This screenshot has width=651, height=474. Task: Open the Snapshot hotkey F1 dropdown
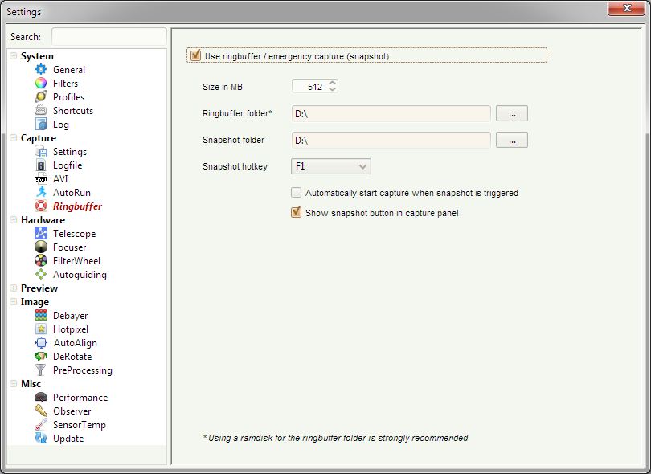[x=330, y=166]
